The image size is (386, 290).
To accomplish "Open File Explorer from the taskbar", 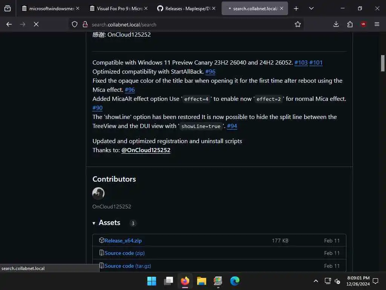I will 201,281.
